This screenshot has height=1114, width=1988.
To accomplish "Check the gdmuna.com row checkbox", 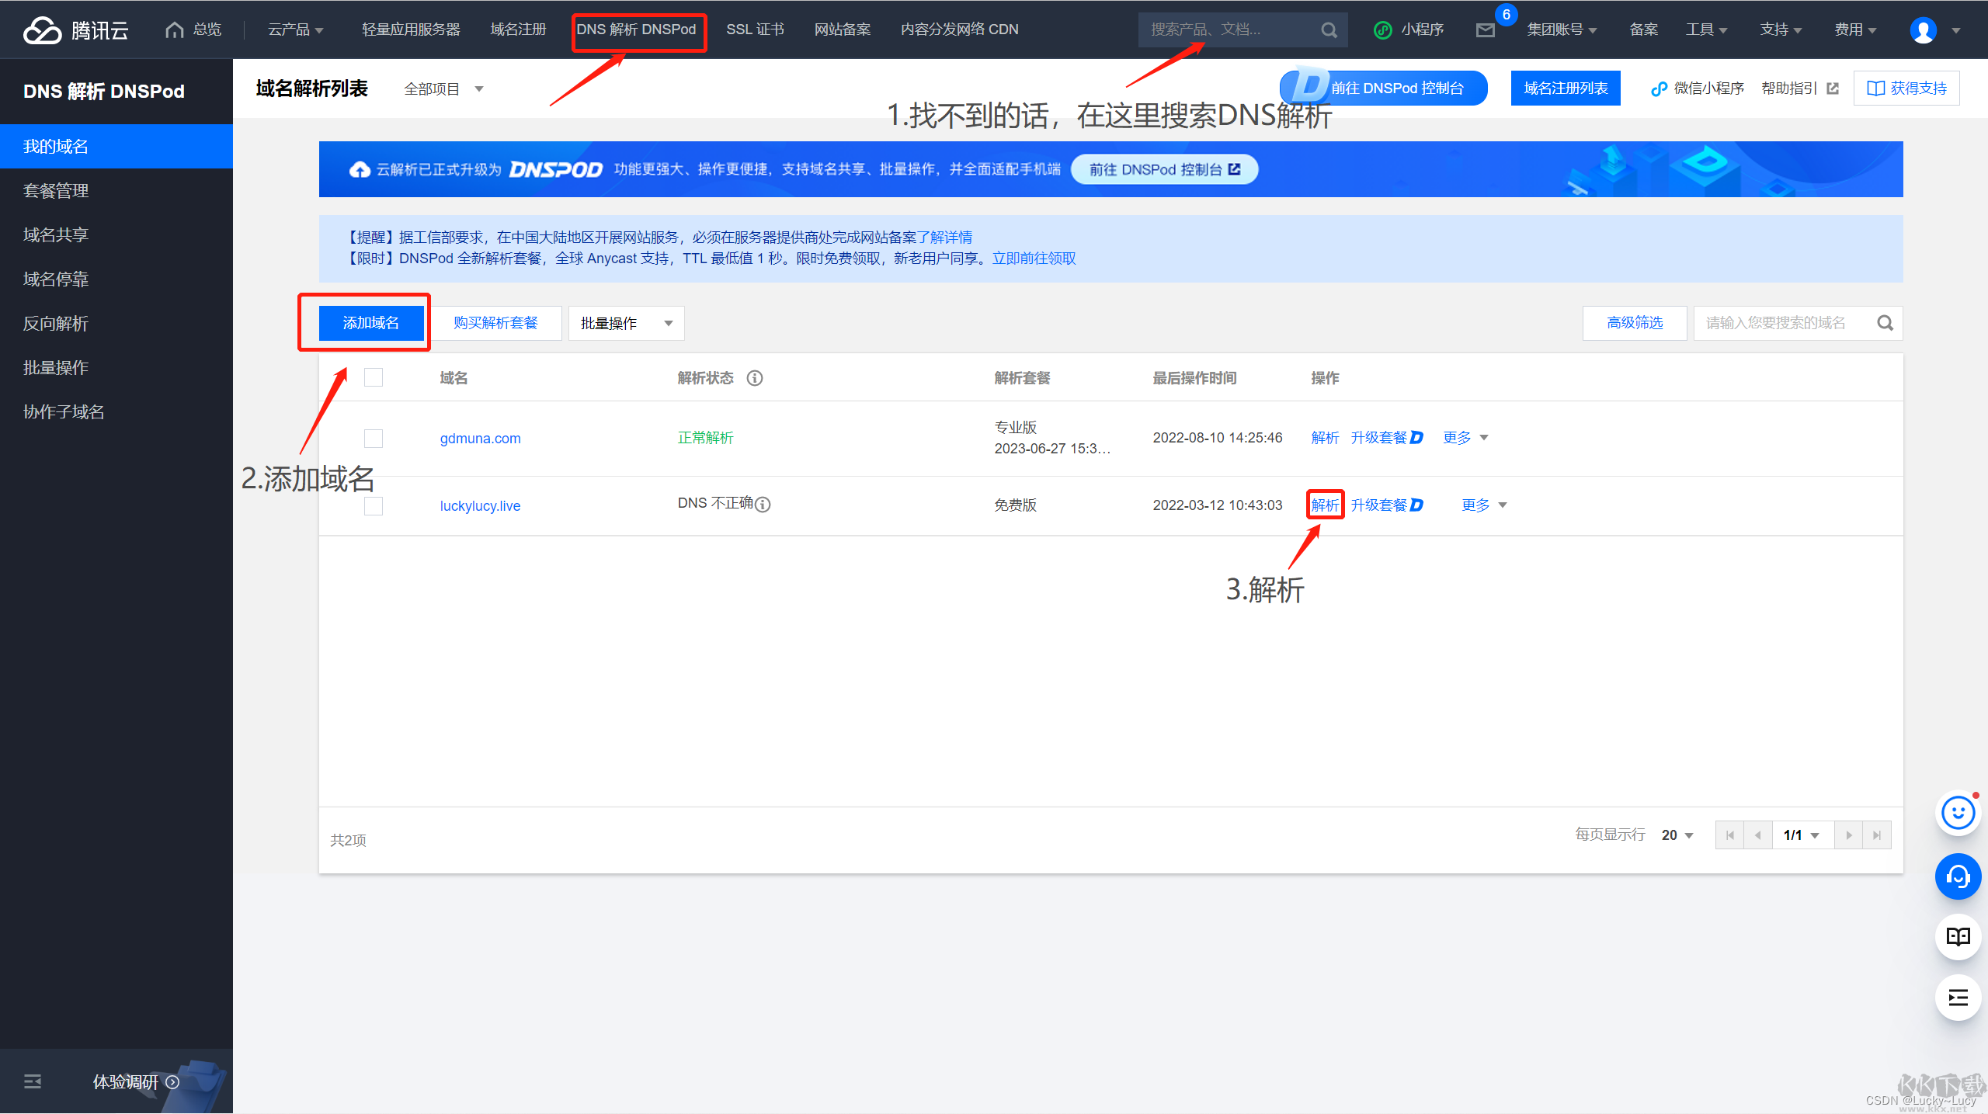I will pos(374,439).
